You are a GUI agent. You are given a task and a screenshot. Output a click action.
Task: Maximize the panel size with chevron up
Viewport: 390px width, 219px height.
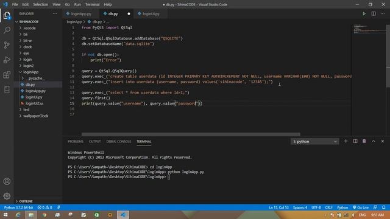pyautogui.click(x=374, y=141)
